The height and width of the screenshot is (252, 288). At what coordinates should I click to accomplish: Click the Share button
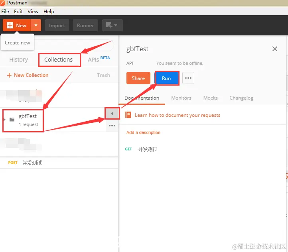(x=138, y=78)
